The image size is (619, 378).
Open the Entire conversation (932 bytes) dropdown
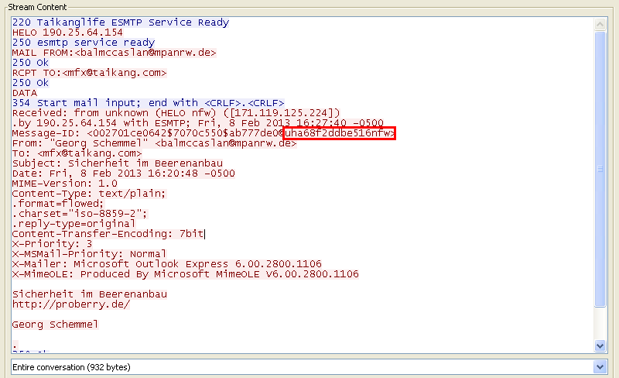pyautogui.click(x=302, y=366)
